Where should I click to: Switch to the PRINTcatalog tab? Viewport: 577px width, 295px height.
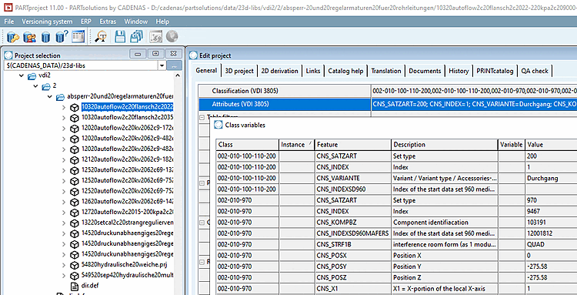pos(495,71)
